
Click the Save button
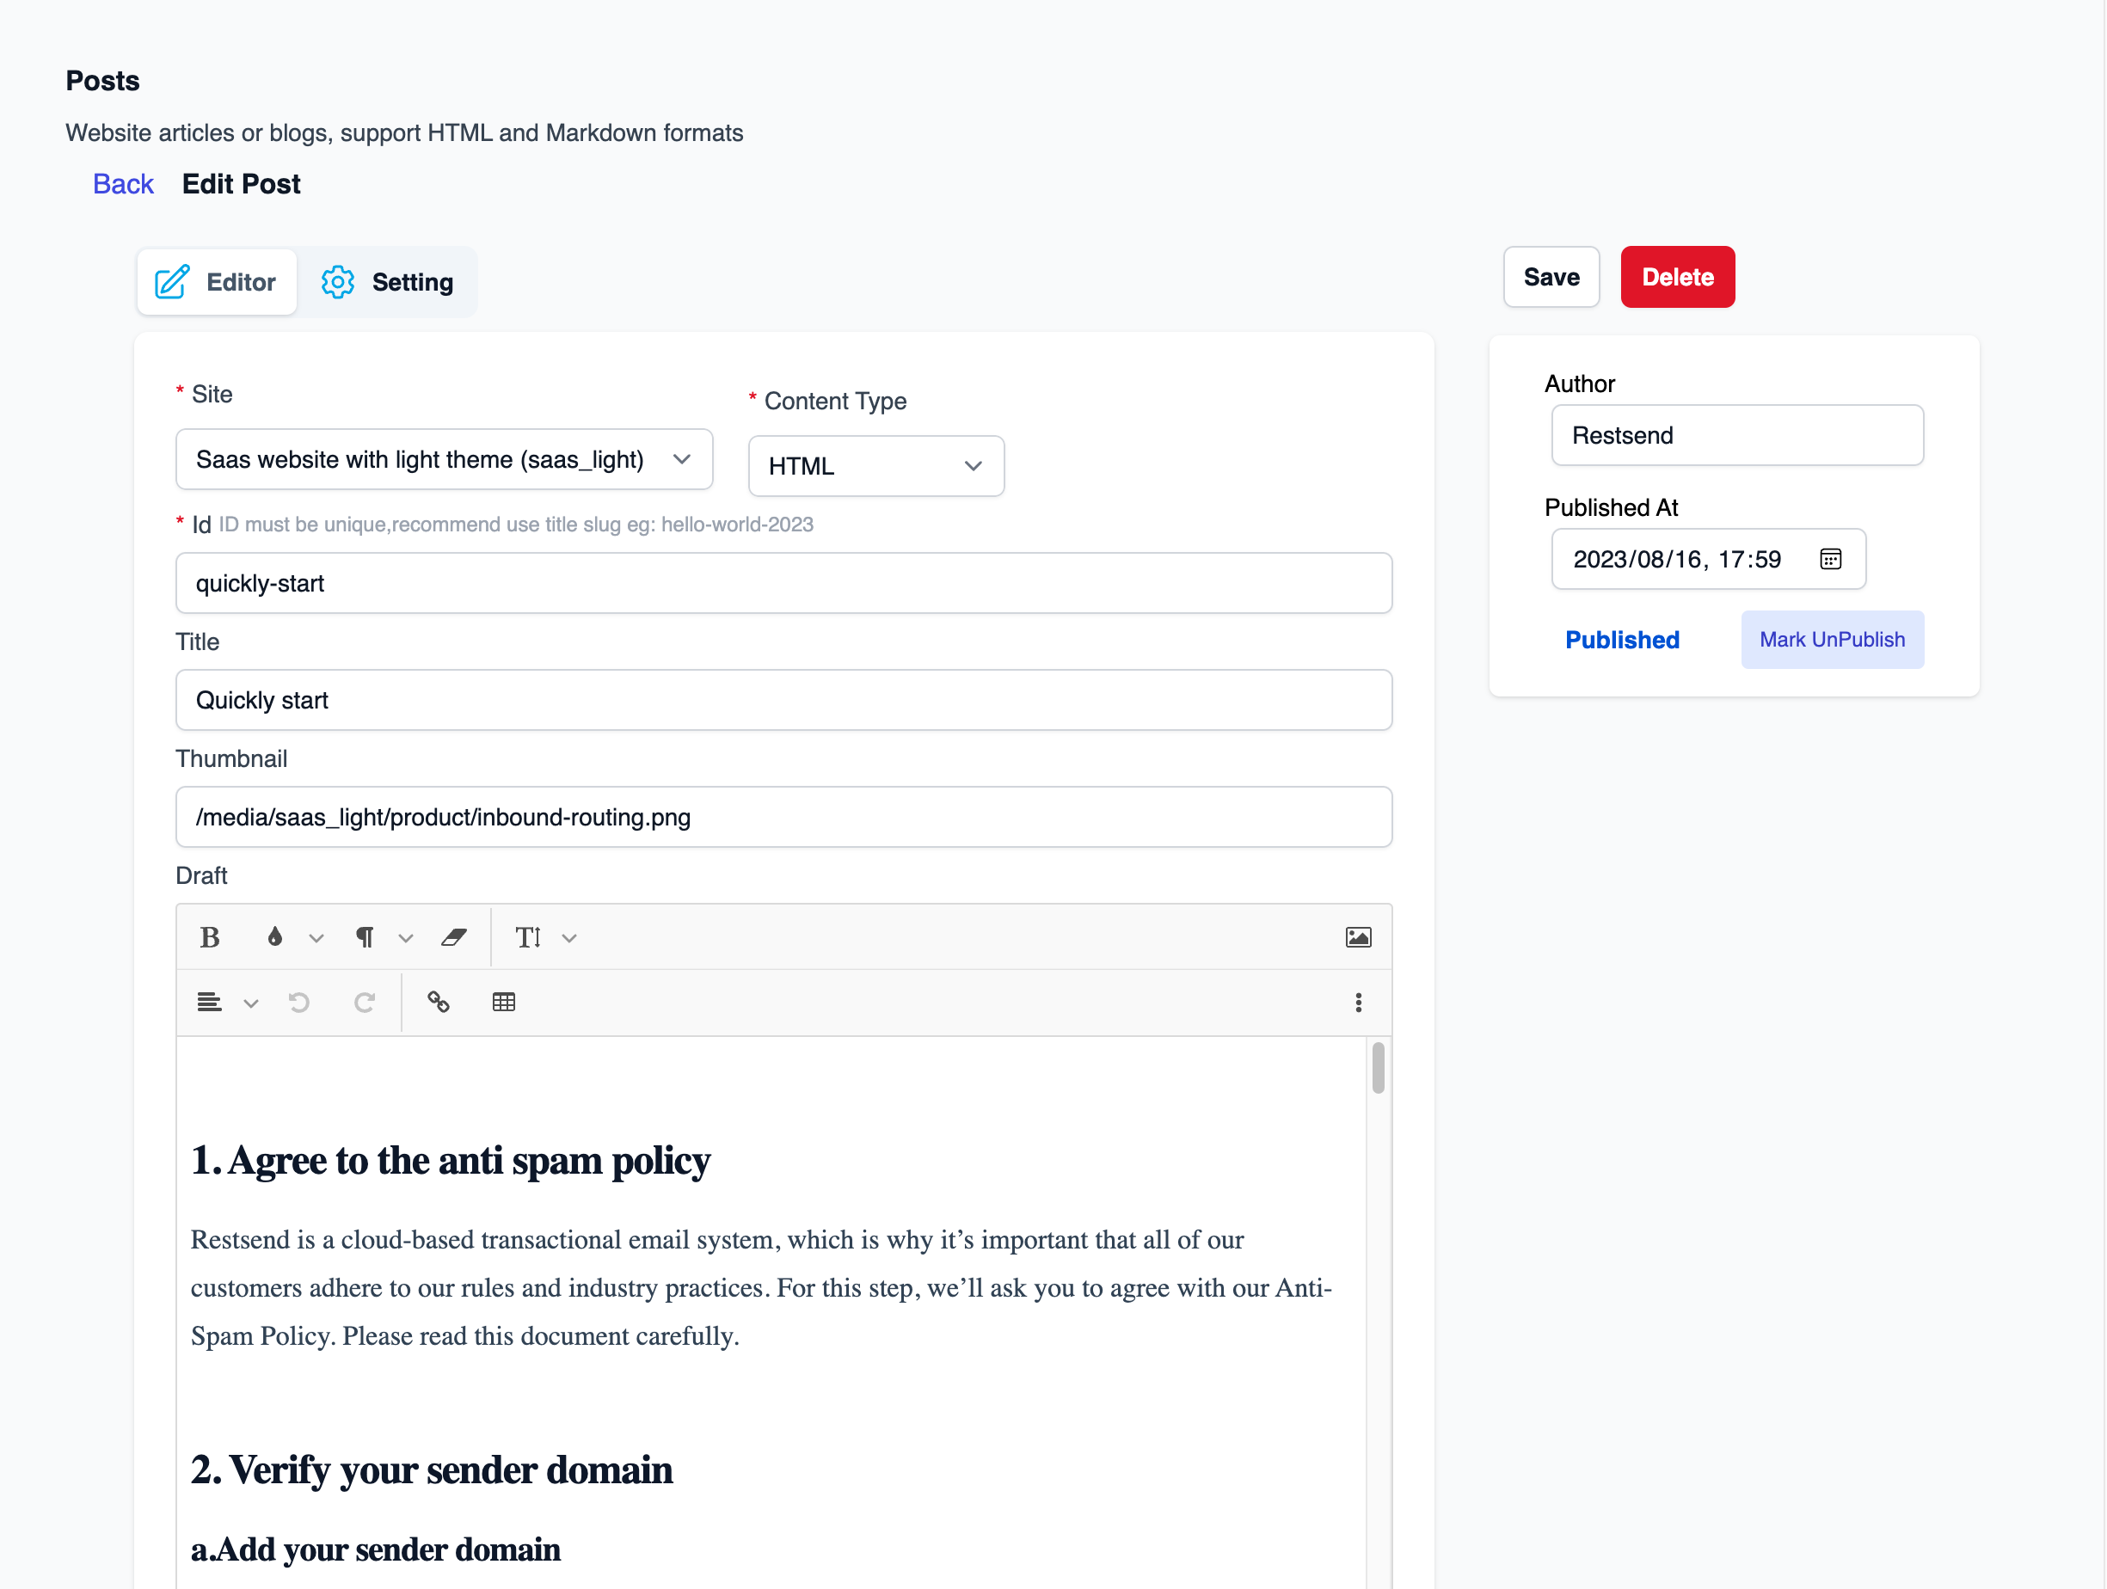(1550, 277)
